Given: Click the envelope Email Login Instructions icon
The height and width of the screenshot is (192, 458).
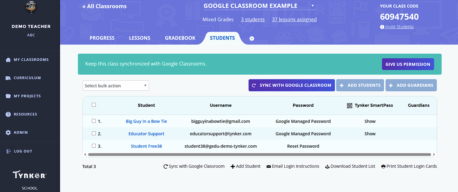Looking at the screenshot, I should [x=269, y=166].
